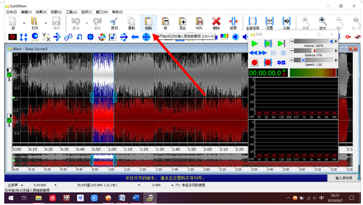Open the 工具(U) menu

pos(72,12)
